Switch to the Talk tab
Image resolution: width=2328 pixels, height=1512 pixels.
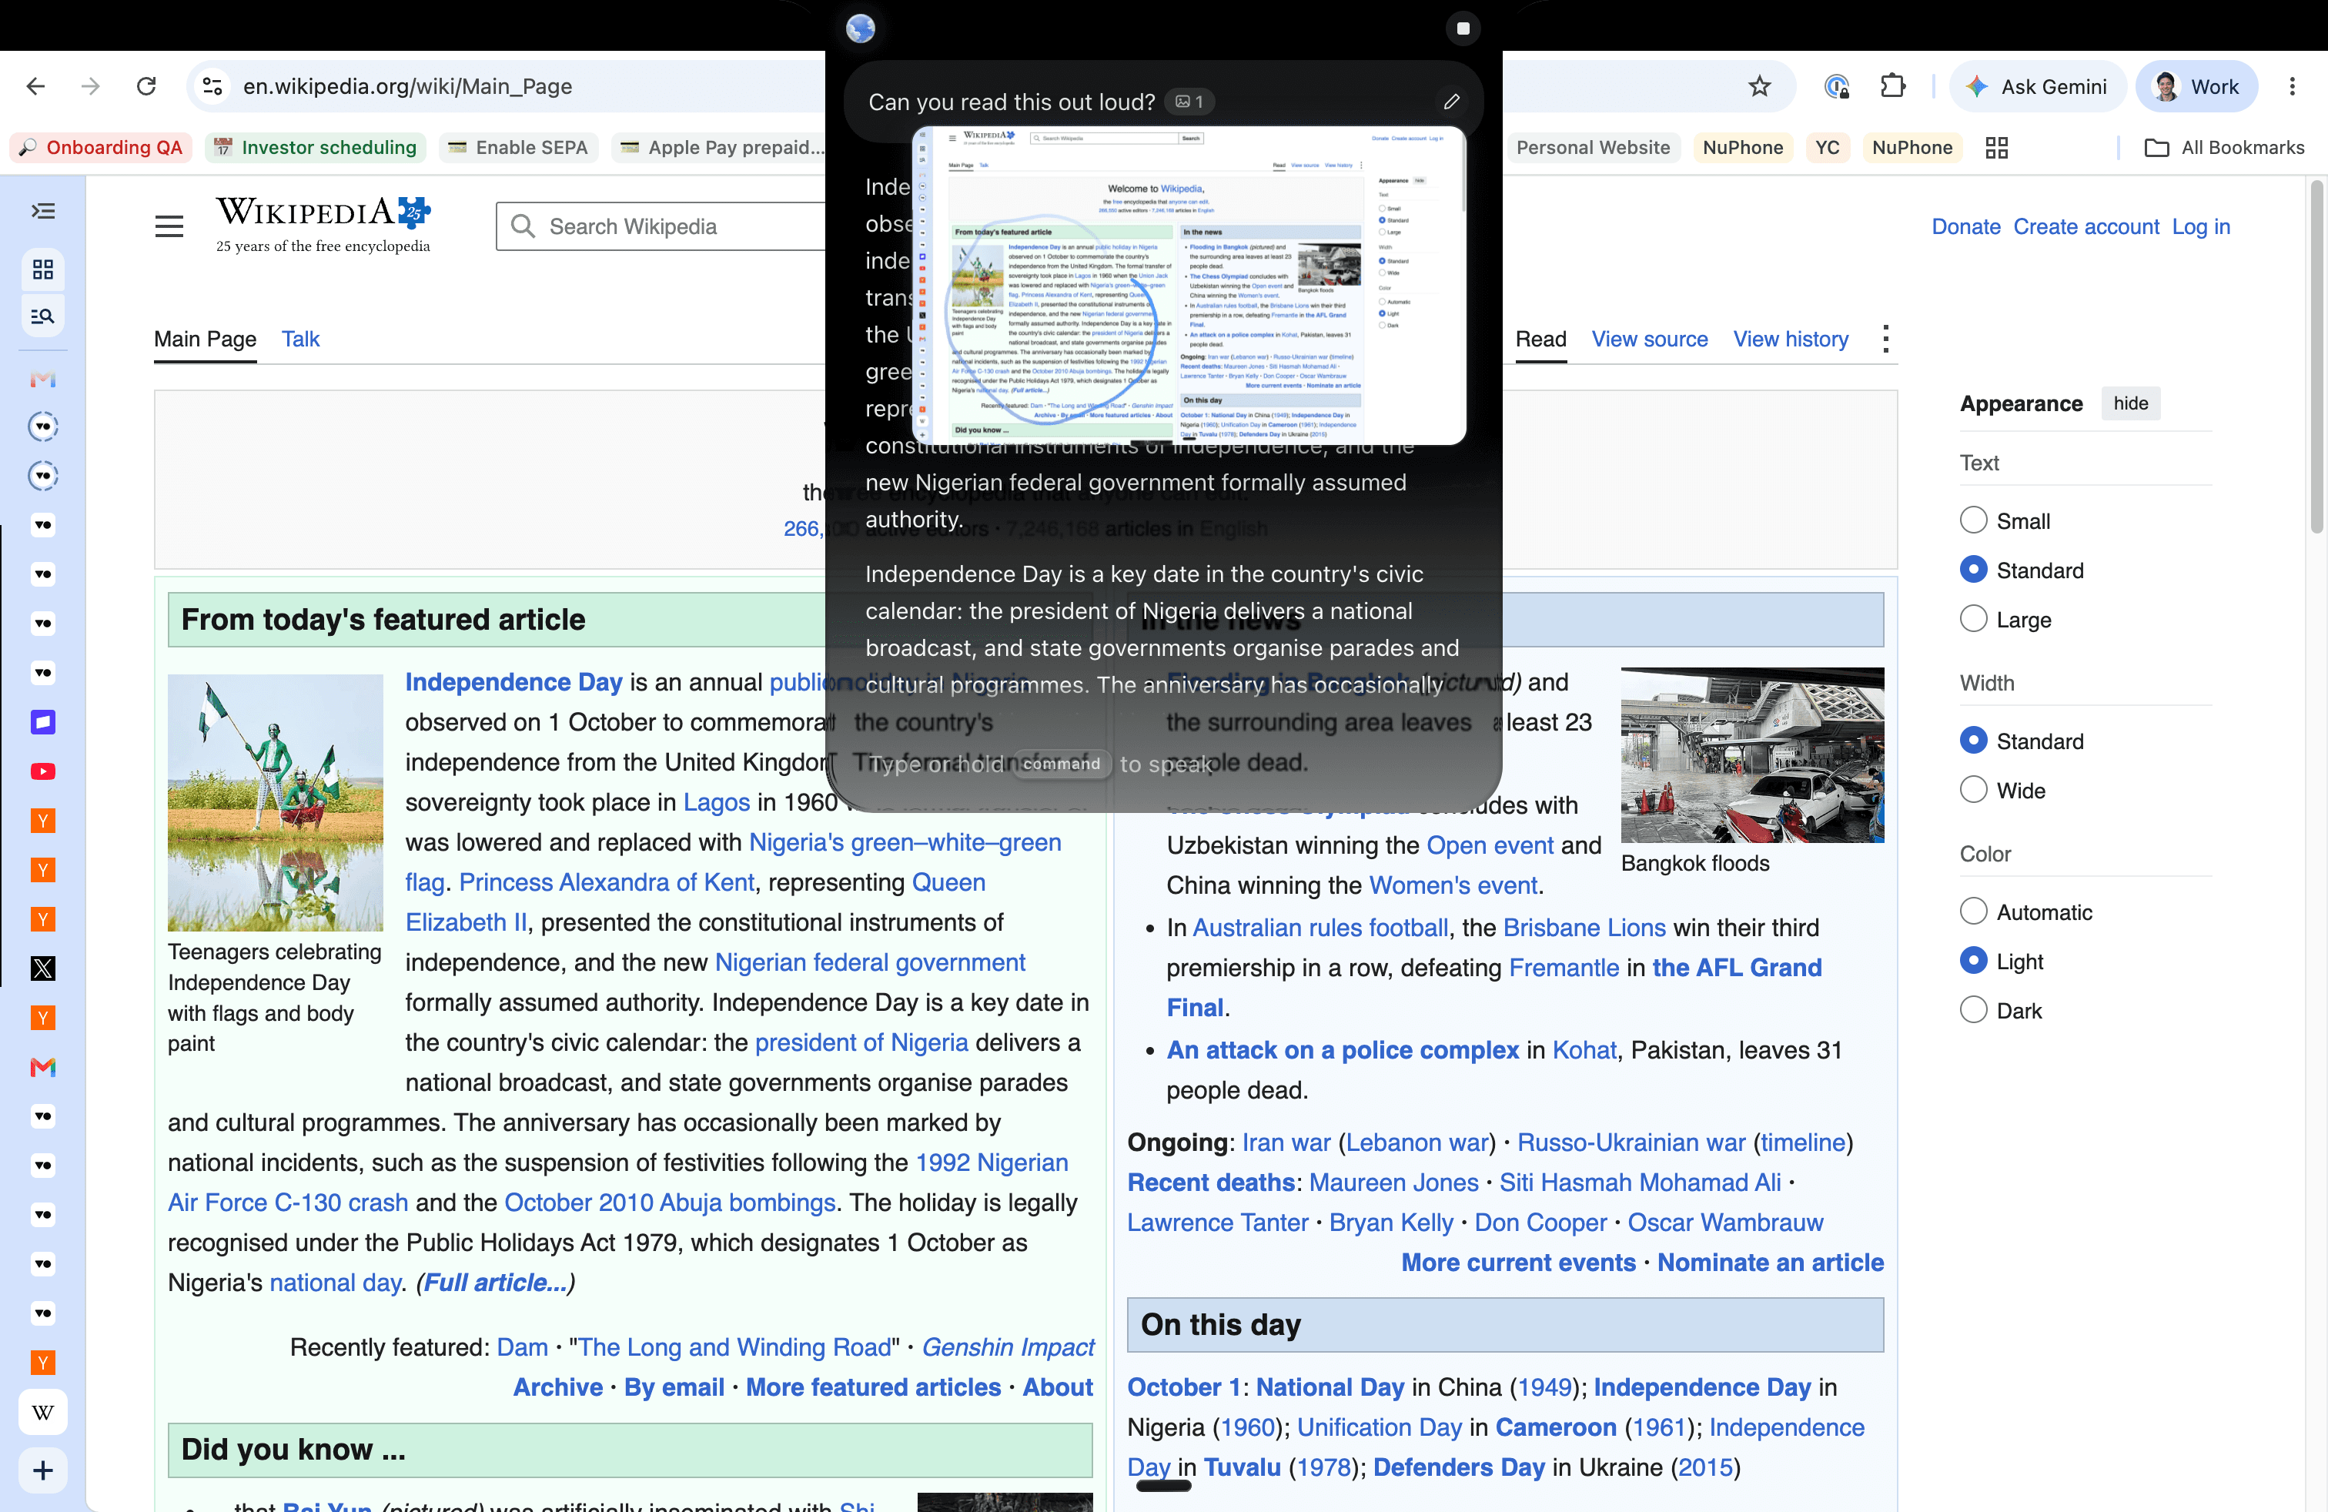pos(300,339)
